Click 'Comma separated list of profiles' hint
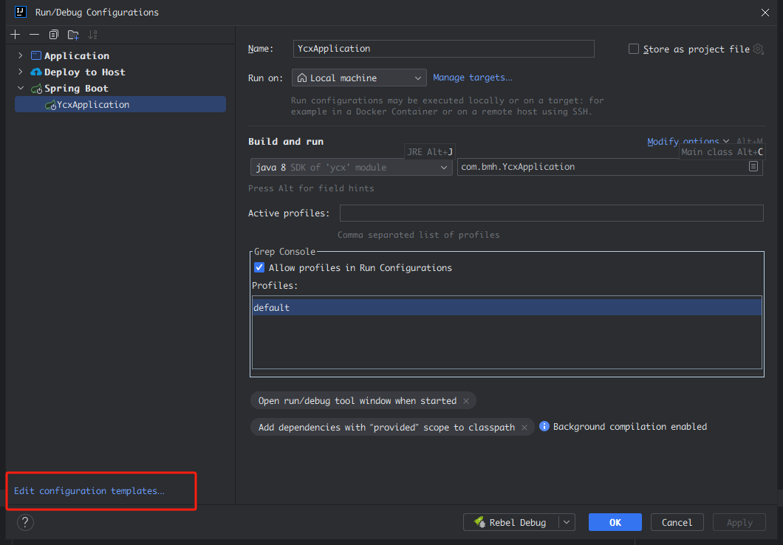 [x=419, y=235]
